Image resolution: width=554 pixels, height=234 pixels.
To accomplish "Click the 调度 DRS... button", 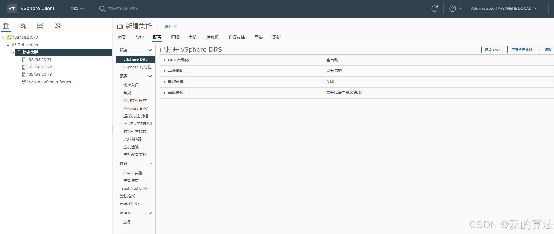I will click(x=494, y=50).
